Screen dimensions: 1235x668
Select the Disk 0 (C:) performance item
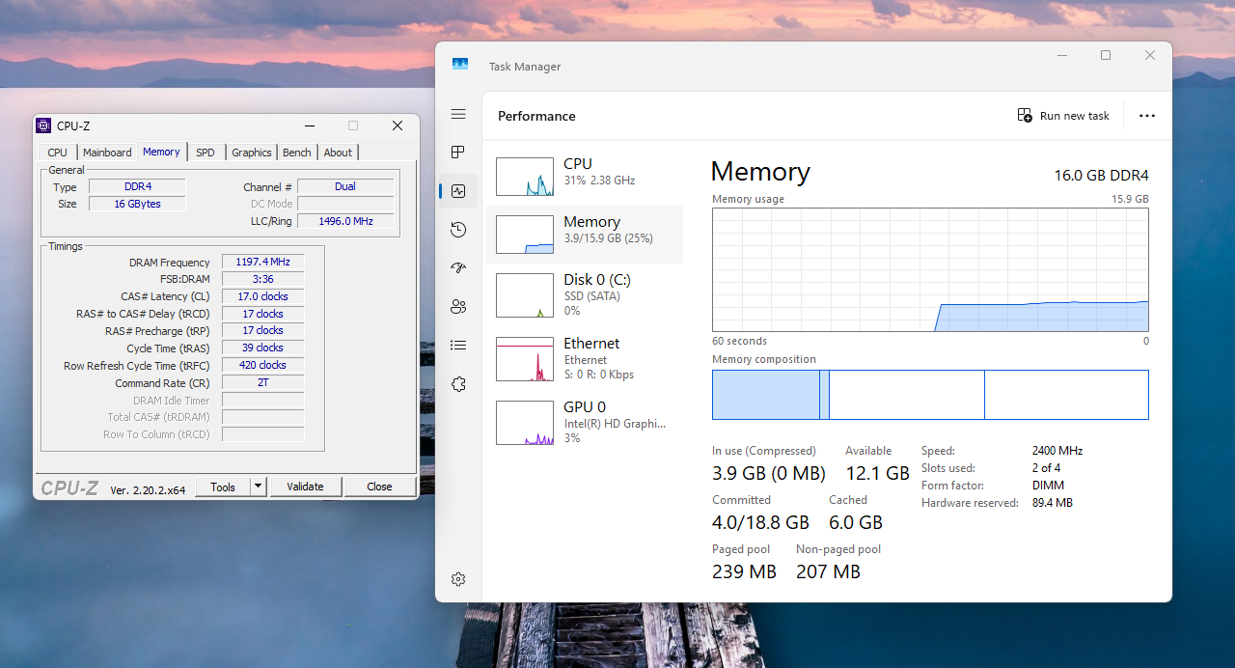[585, 294]
